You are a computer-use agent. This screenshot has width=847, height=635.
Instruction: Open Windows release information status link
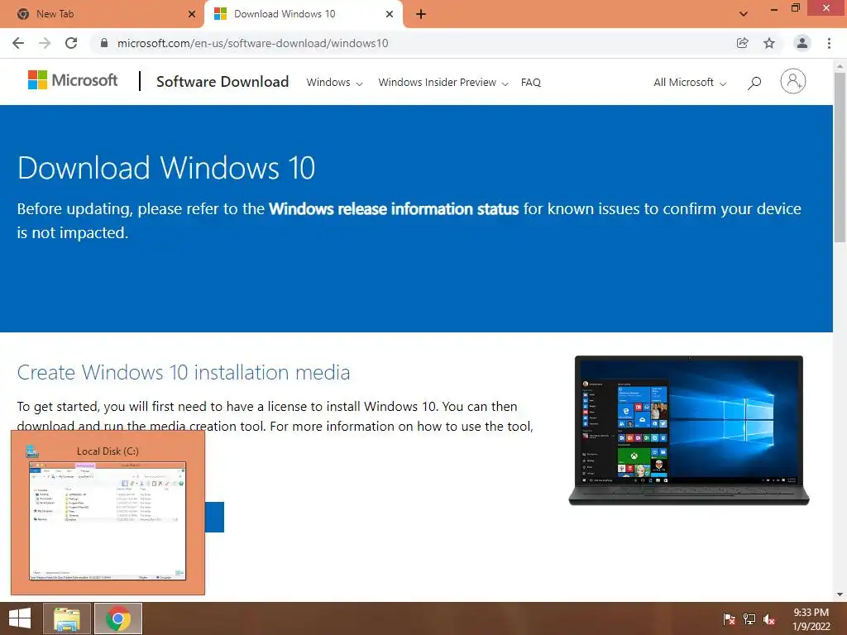[x=394, y=209]
